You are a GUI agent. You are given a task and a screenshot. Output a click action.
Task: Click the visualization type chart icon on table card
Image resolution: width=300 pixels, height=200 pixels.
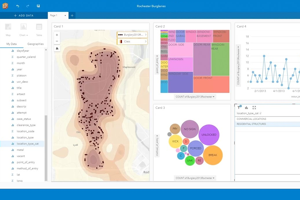pyautogui.click(x=247, y=107)
